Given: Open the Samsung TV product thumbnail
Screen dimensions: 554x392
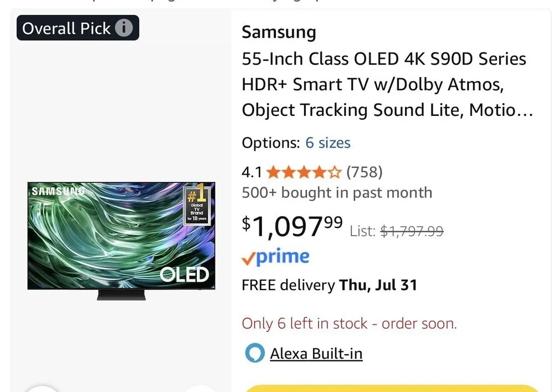Looking at the screenshot, I should pos(121,241).
